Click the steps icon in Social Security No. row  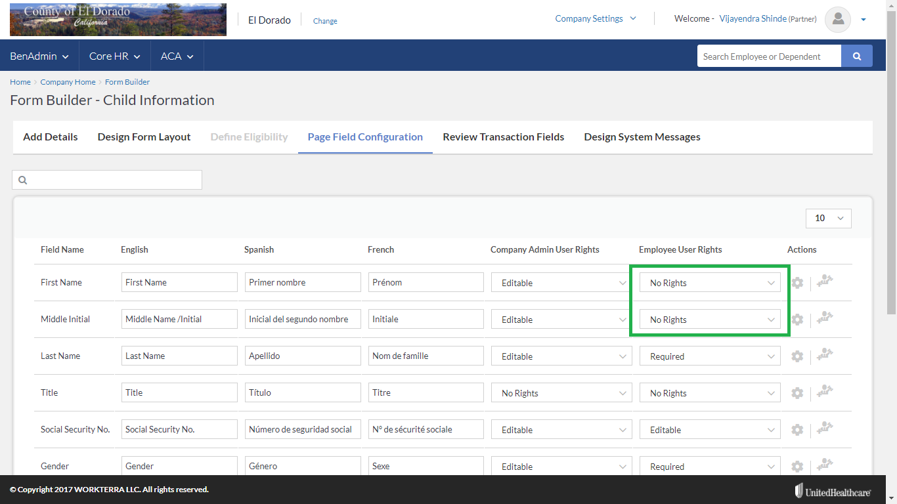tap(825, 428)
